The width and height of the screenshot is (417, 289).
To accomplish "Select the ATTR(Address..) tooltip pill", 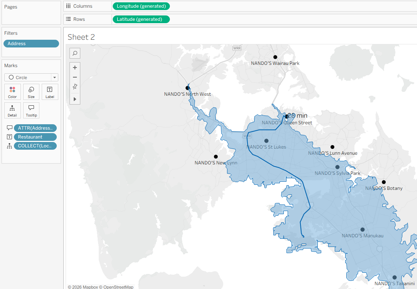I will coord(35,128).
